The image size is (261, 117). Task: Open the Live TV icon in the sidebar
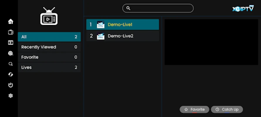click(x=11, y=32)
